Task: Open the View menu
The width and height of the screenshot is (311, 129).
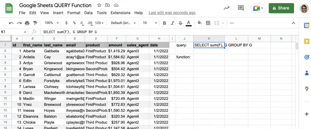Action: (x=44, y=13)
